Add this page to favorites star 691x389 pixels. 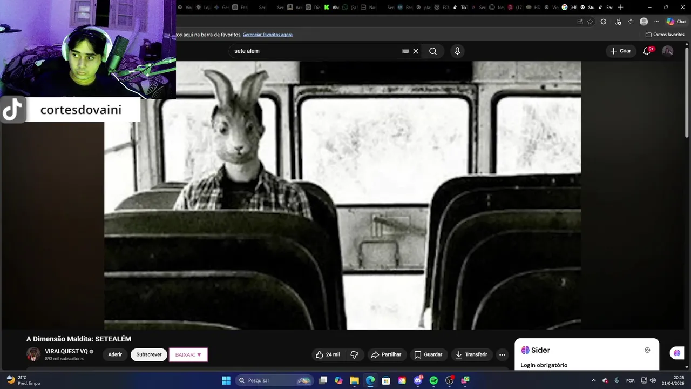590,22
